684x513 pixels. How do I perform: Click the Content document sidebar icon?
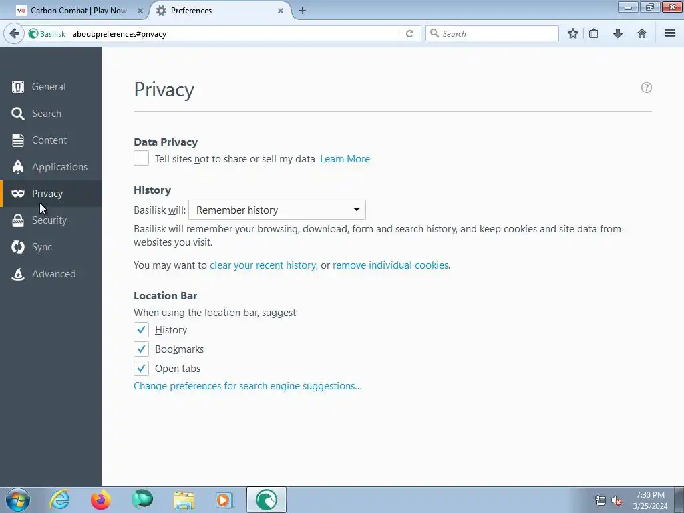tap(18, 140)
